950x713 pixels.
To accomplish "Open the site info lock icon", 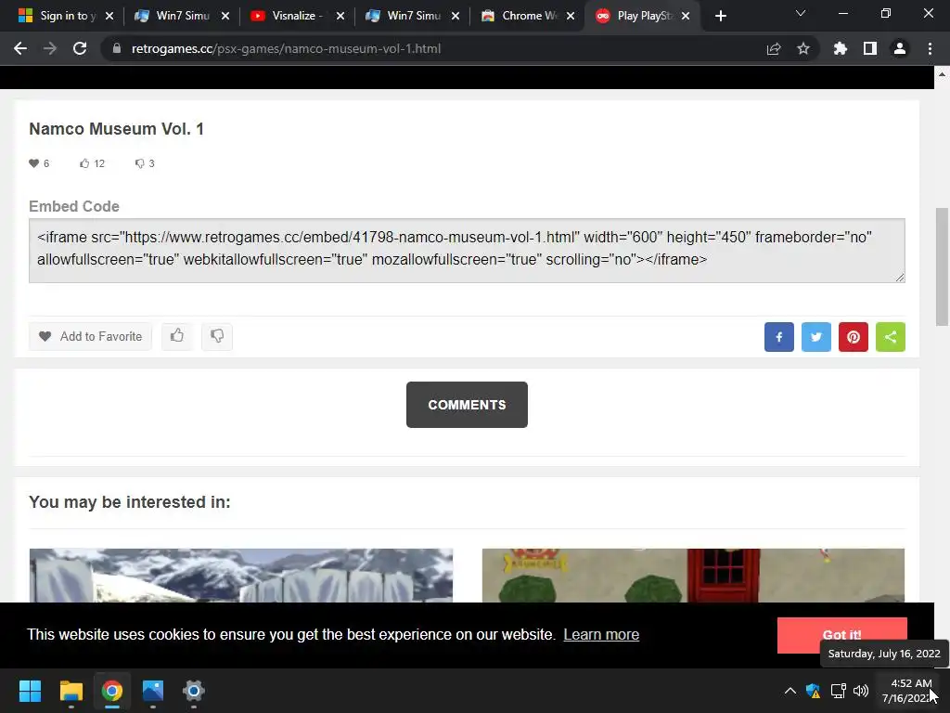I will pyautogui.click(x=117, y=48).
